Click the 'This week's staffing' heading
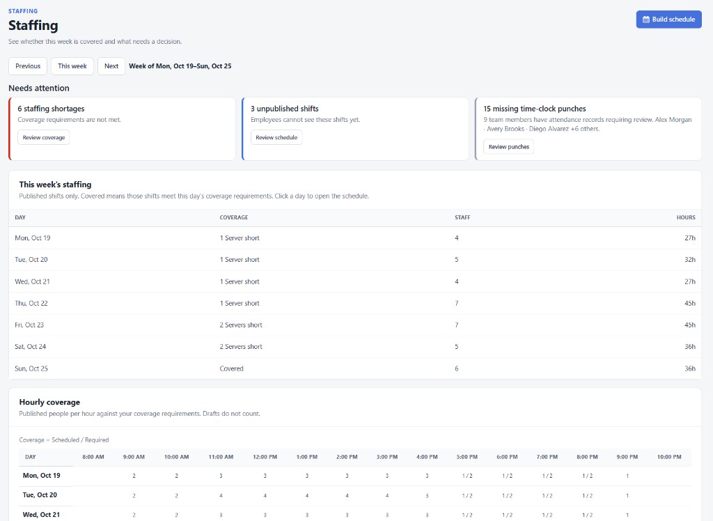 [x=55, y=185]
